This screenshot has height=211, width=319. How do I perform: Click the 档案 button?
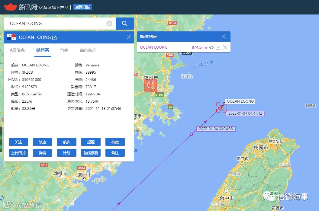[x=115, y=142]
